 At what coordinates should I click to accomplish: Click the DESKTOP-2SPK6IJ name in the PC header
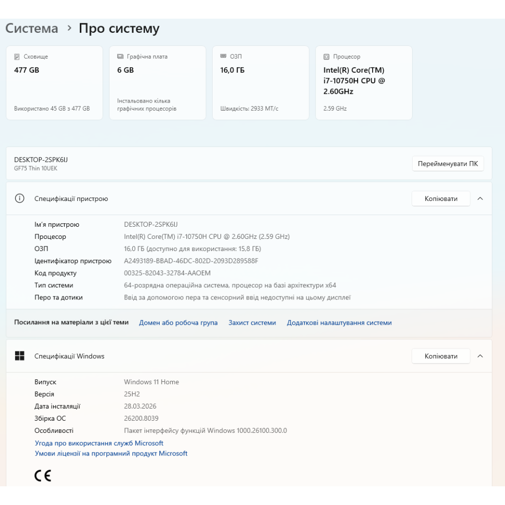click(x=41, y=160)
